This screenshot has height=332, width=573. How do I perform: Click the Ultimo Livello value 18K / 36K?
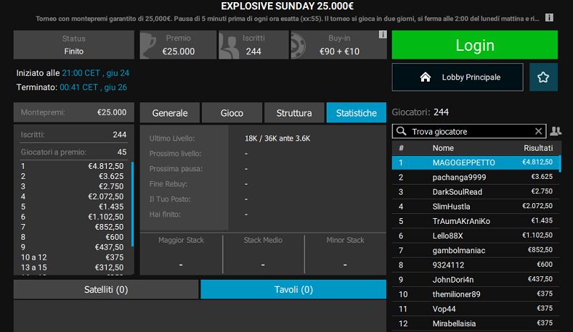point(277,138)
